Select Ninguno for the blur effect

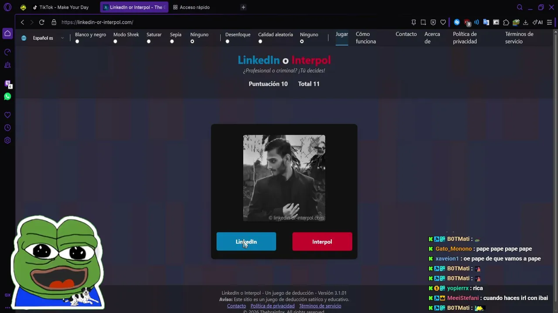click(x=302, y=42)
